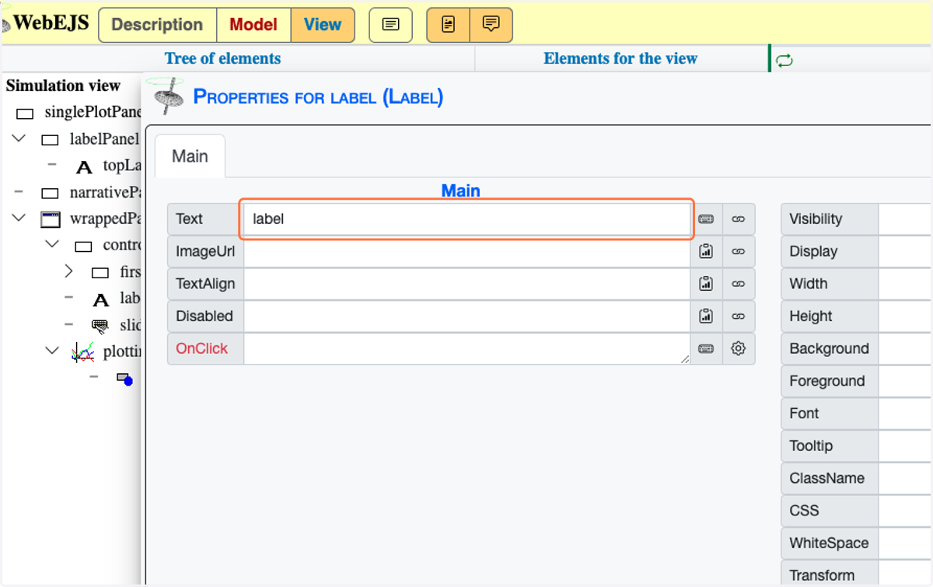Viewport: 933px width, 587px height.
Task: Click the WhiteSpace property label
Action: click(x=830, y=543)
